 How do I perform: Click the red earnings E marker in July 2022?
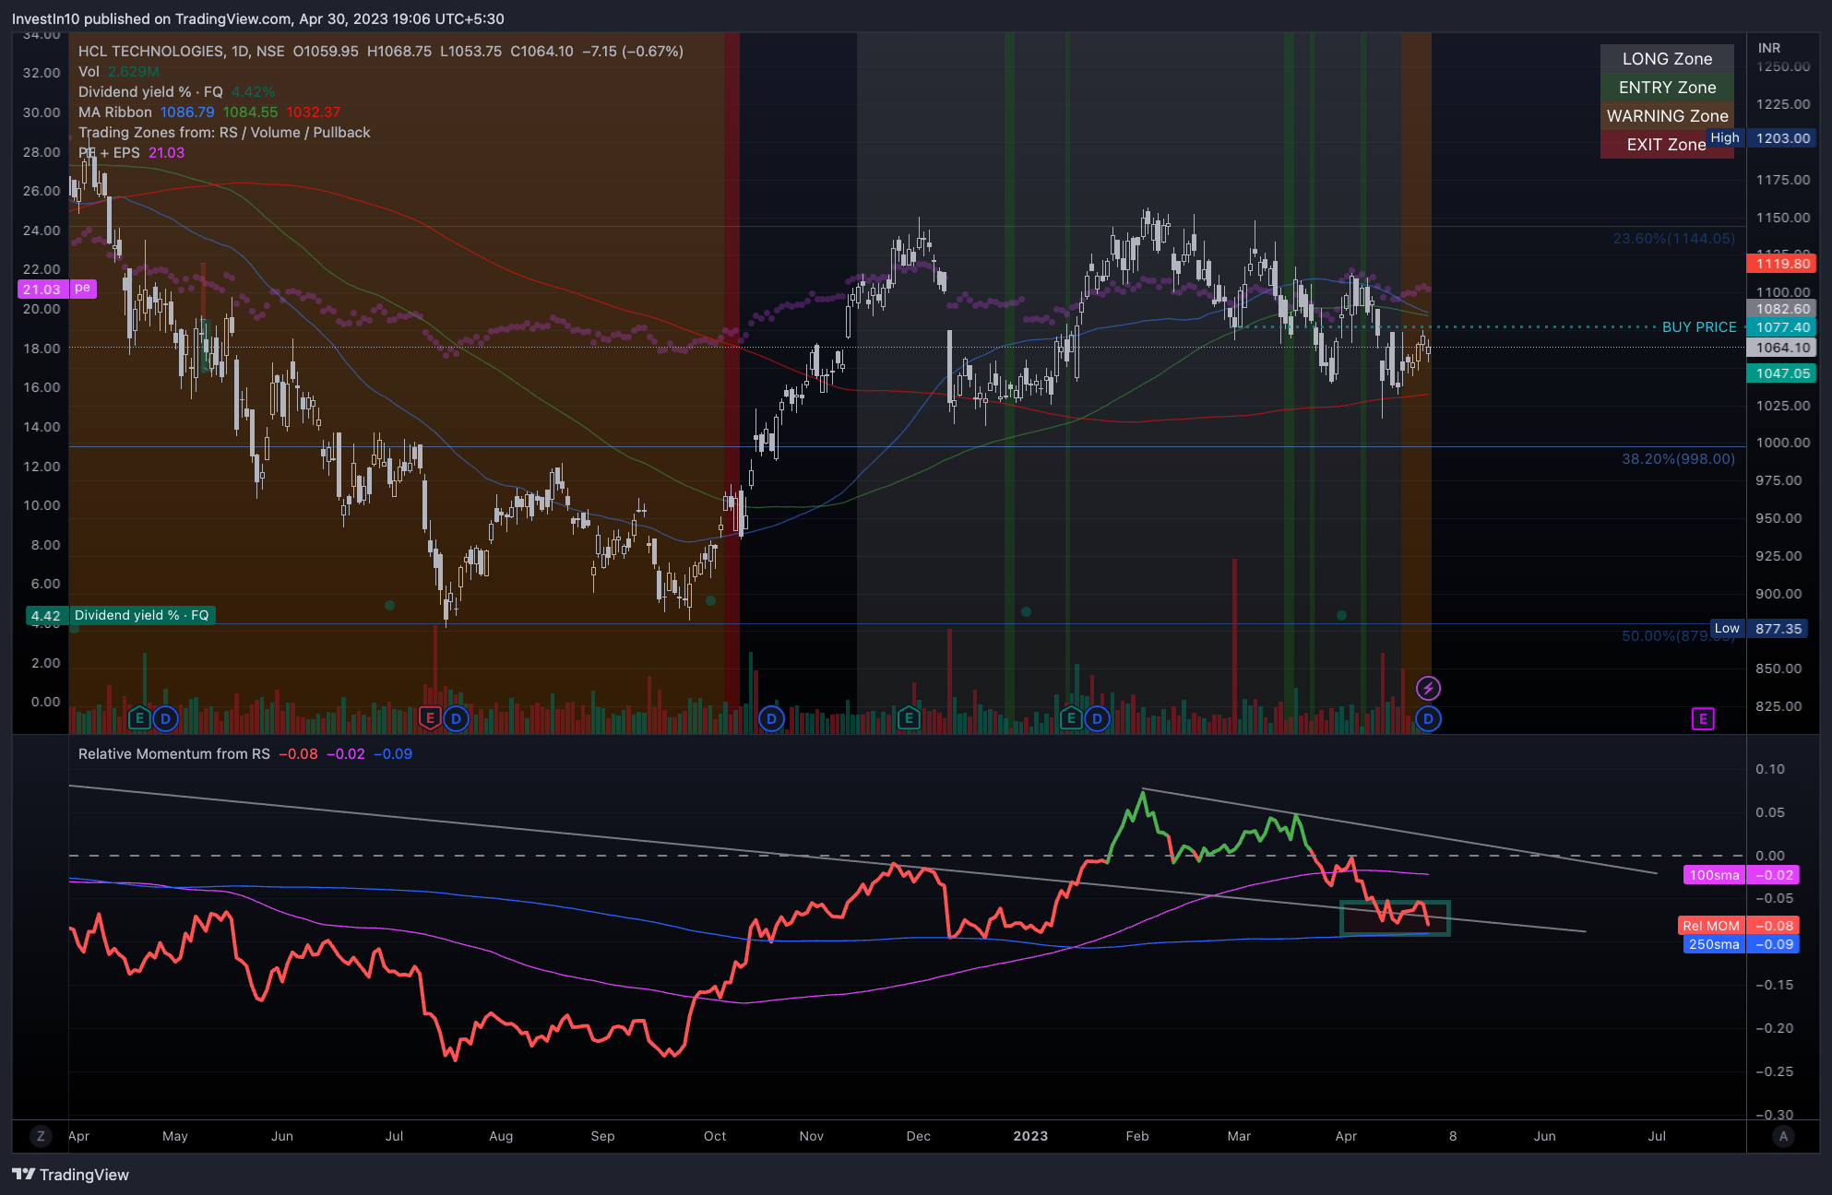point(430,717)
